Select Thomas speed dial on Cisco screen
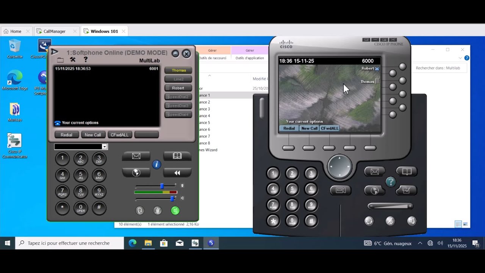The width and height of the screenshot is (485, 273). point(370,82)
